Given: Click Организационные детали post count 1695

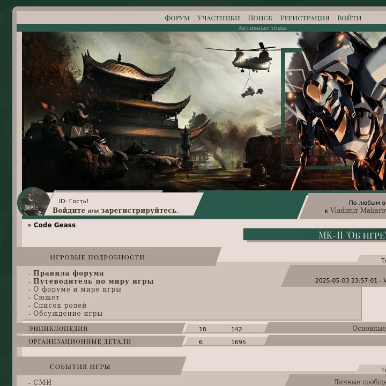Looking at the screenshot, I should tap(238, 342).
